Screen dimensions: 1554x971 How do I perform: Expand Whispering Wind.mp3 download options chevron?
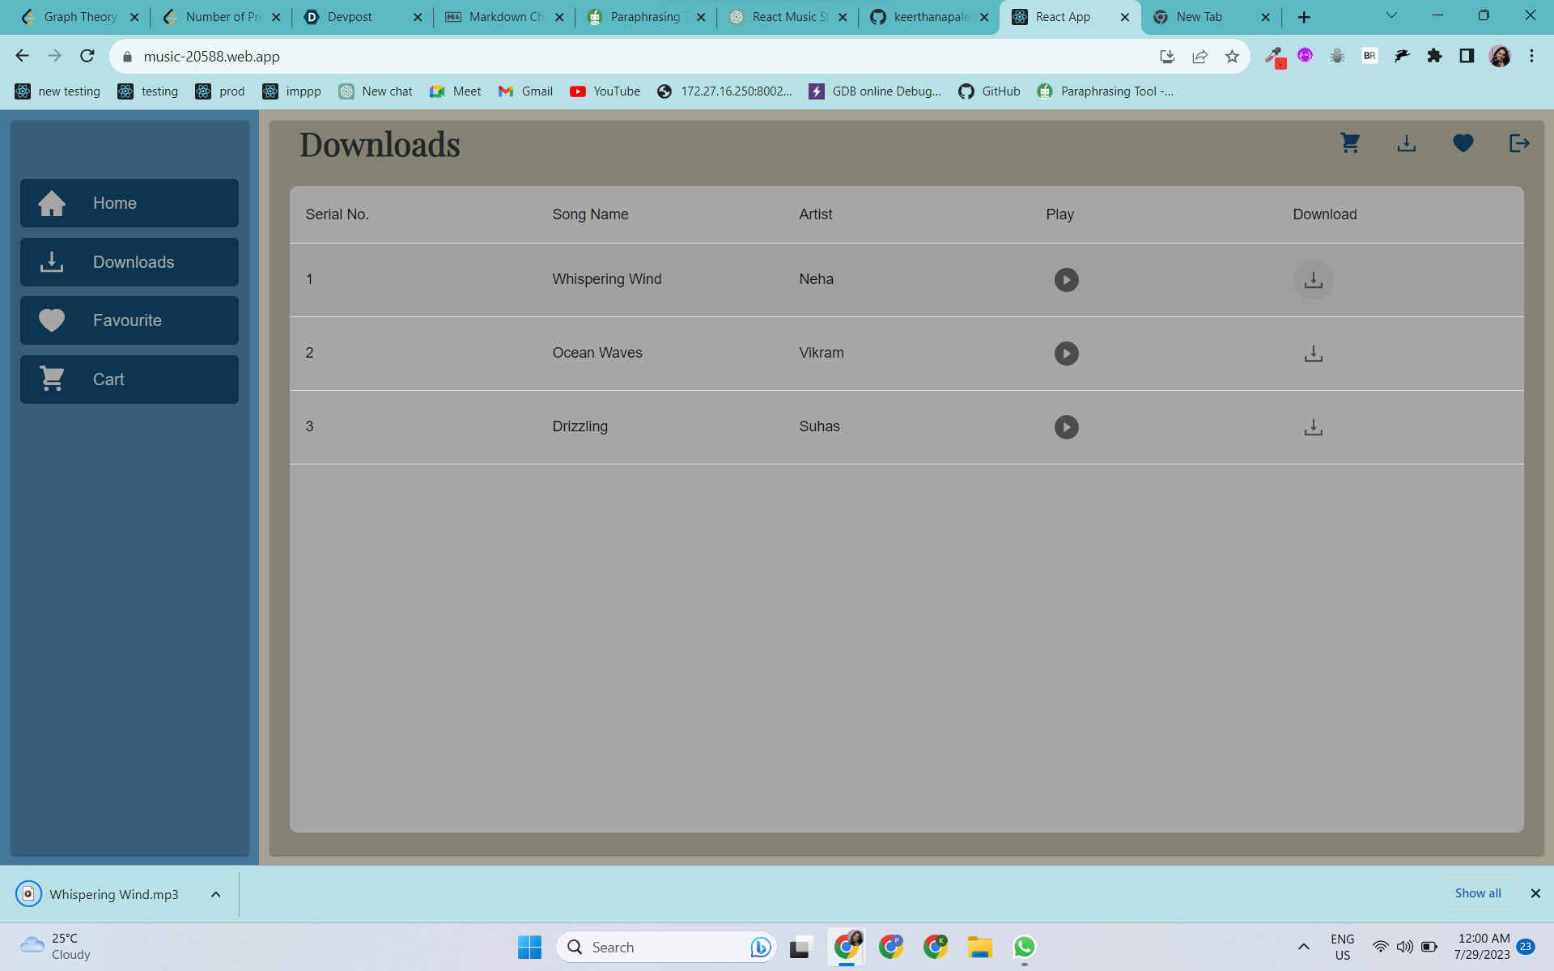[216, 894]
